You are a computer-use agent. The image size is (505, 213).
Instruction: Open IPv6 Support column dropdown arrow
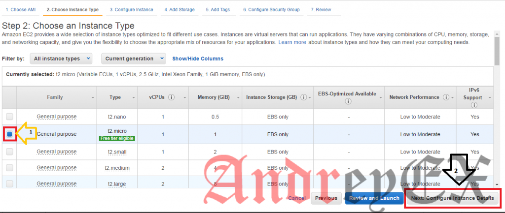tap(490, 97)
